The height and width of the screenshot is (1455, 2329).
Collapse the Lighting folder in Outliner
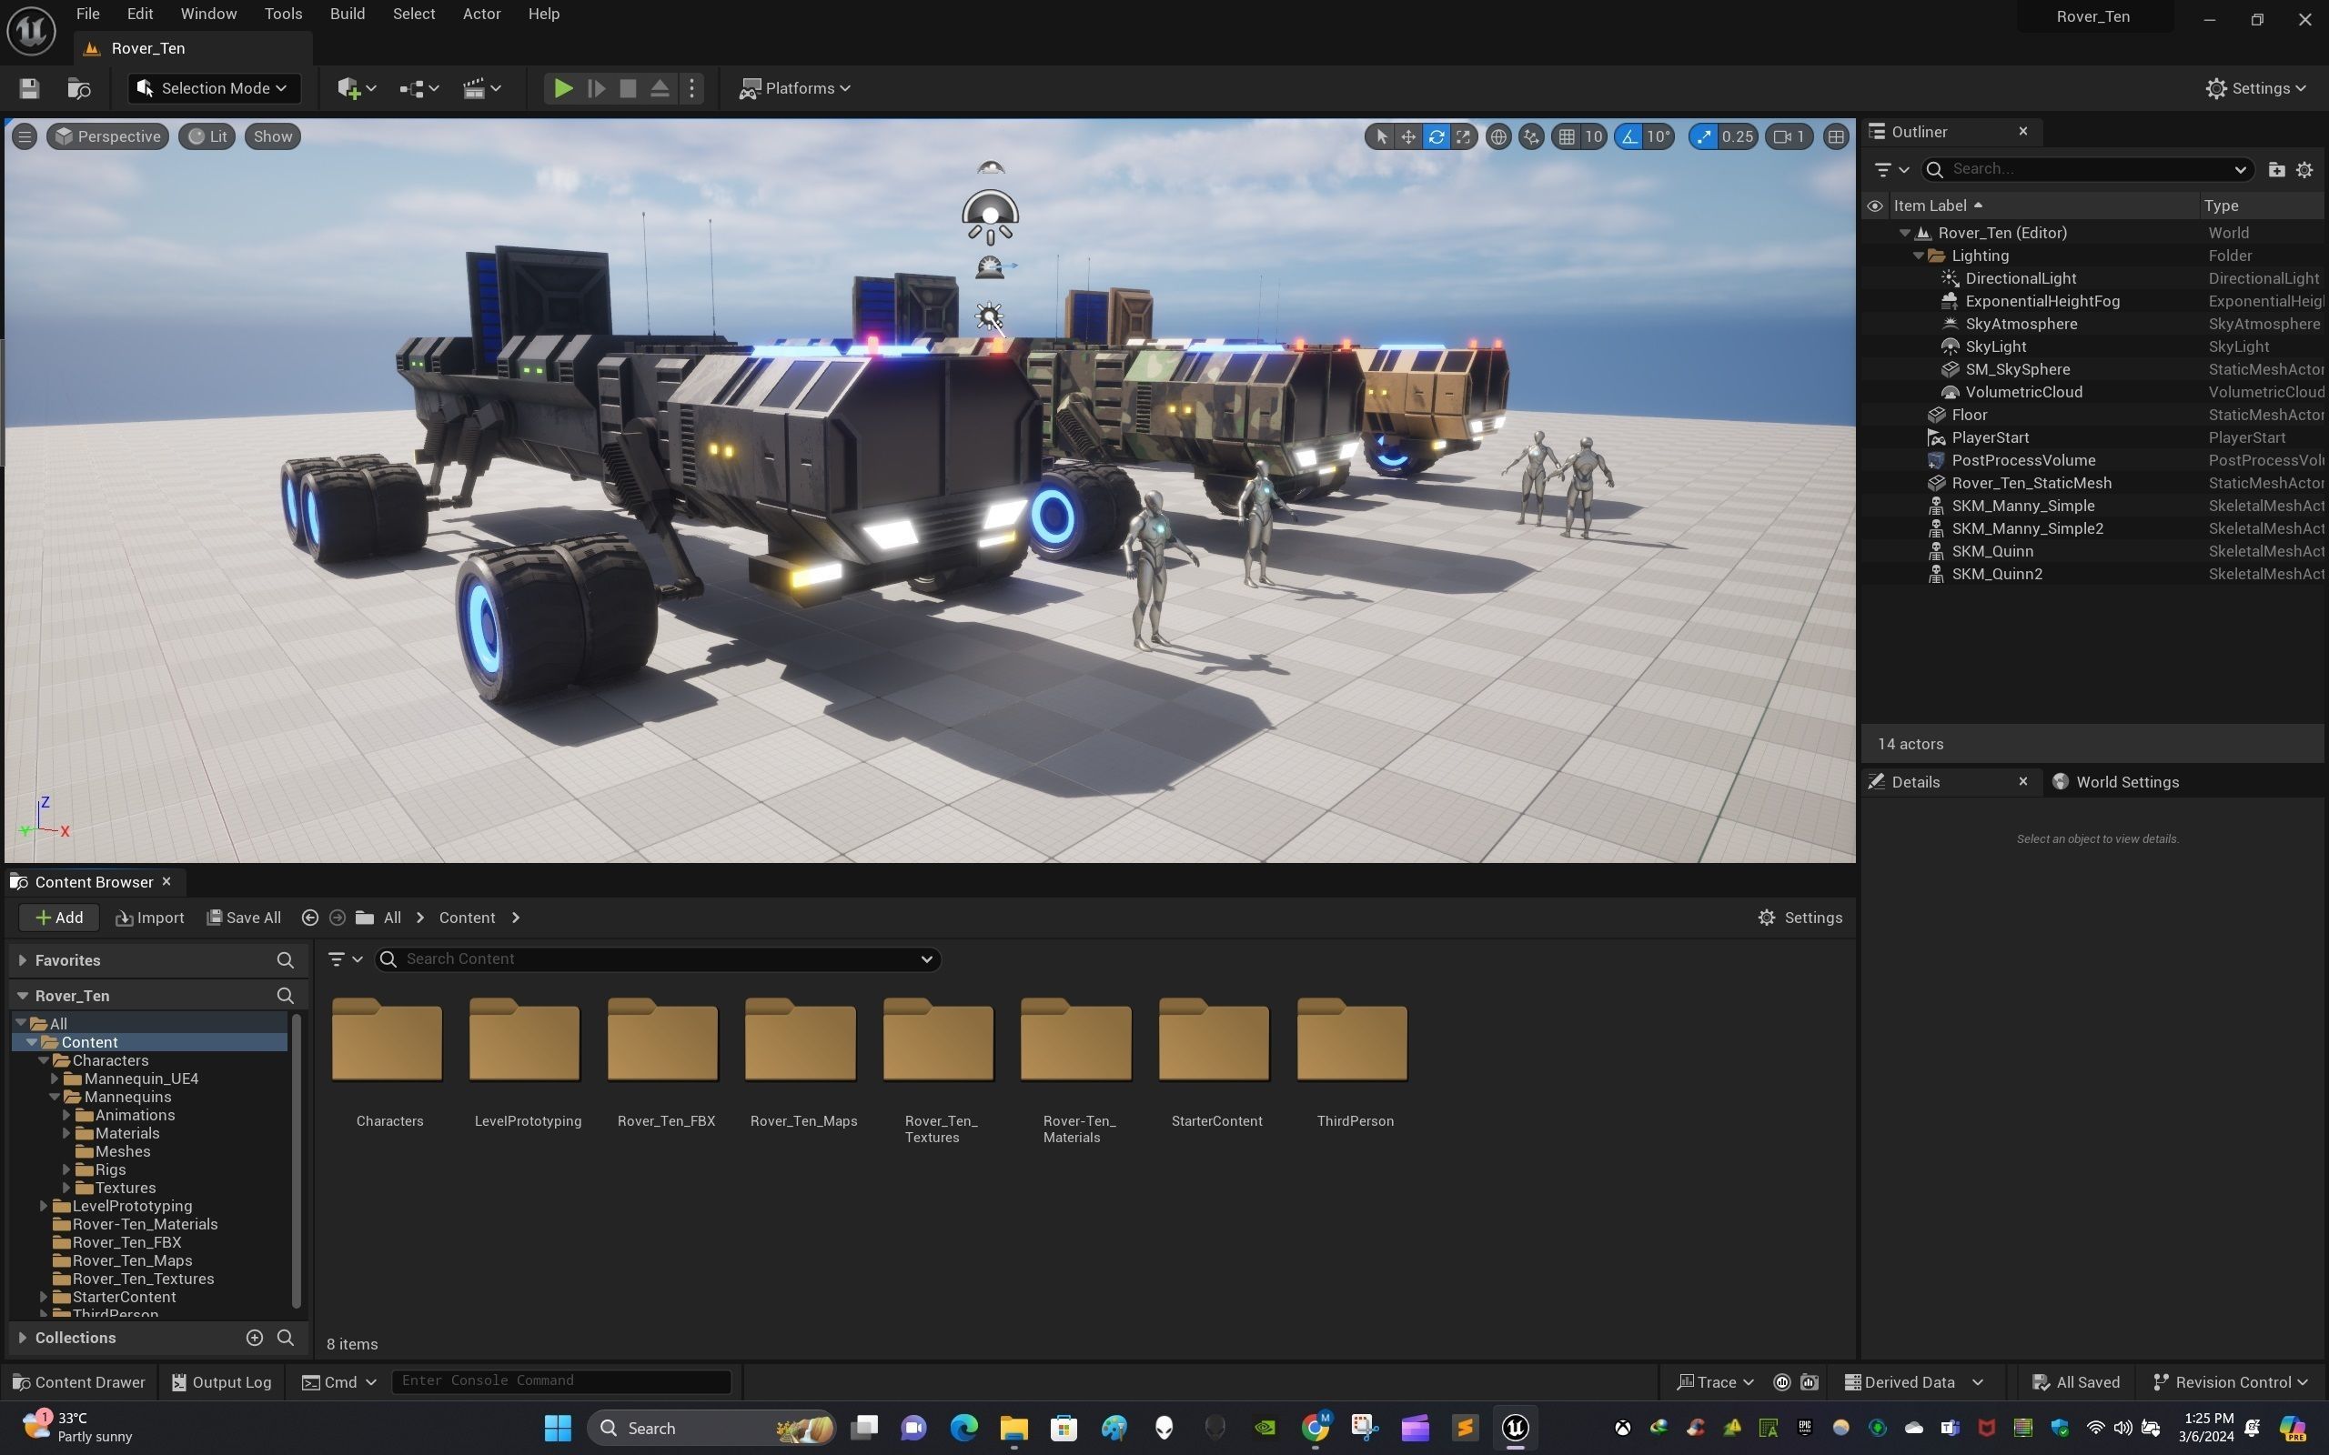(x=1918, y=256)
